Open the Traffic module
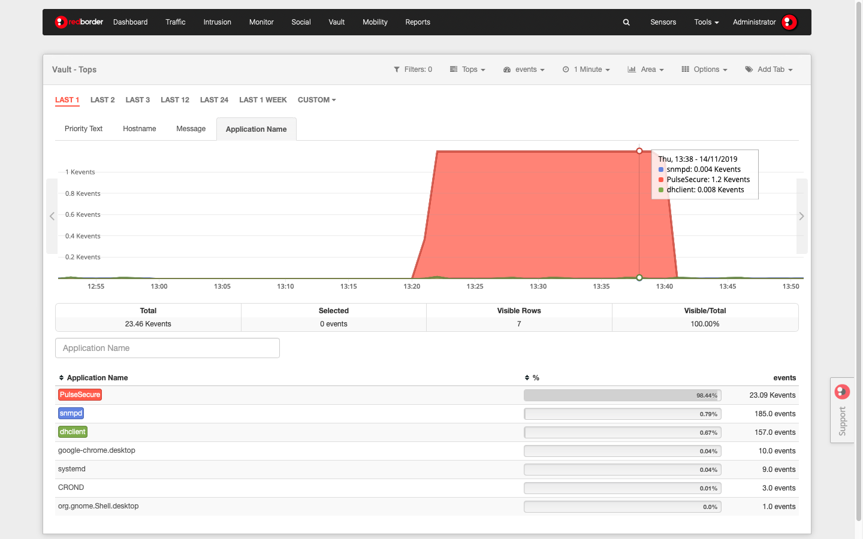This screenshot has height=539, width=863. pos(176,22)
